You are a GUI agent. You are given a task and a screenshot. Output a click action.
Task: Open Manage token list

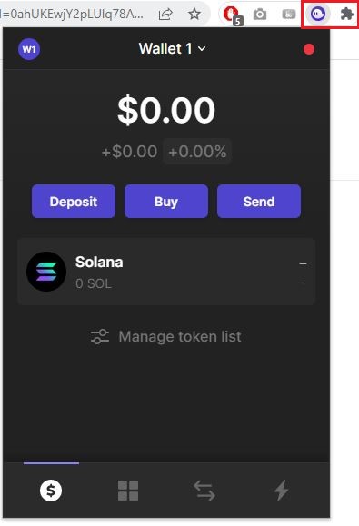(166, 336)
